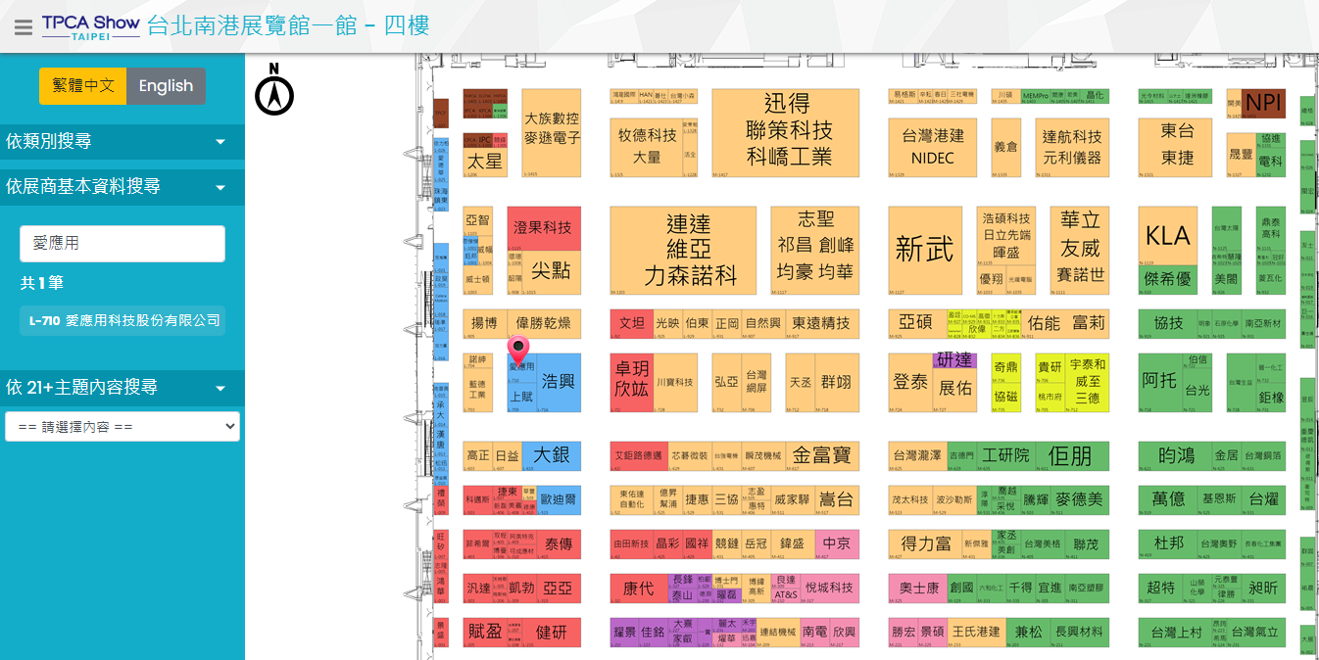
Task: Click the TPCA Show Taipei logo
Action: (90, 26)
